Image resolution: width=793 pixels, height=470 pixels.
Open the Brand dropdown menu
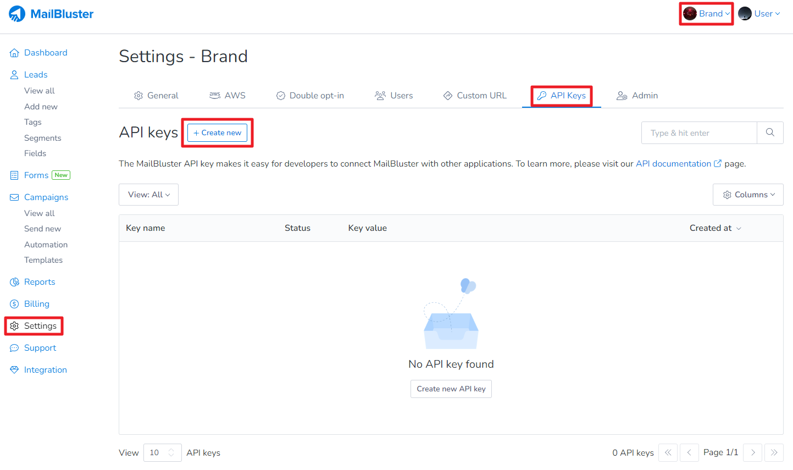[707, 14]
